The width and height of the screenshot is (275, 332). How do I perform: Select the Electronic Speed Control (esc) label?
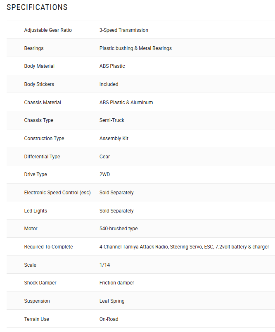[57, 193]
